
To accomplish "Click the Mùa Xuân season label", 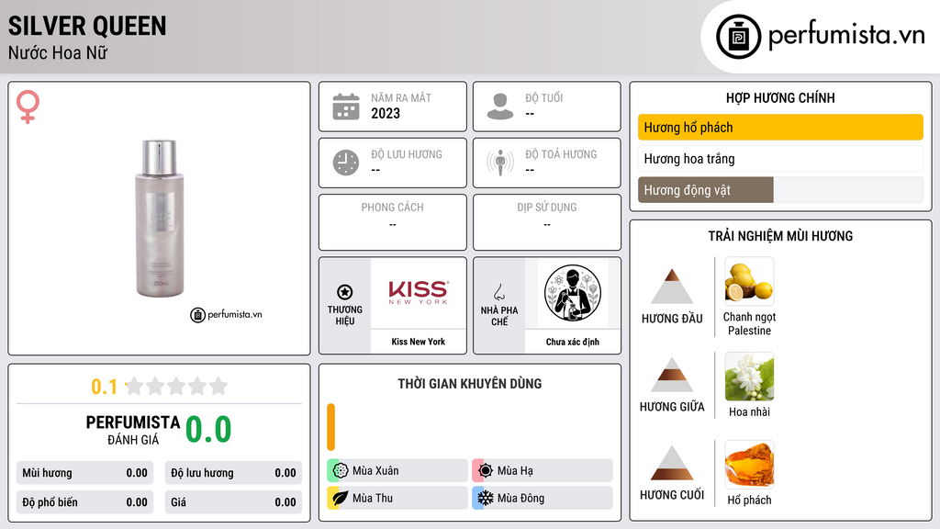I will tap(375, 471).
